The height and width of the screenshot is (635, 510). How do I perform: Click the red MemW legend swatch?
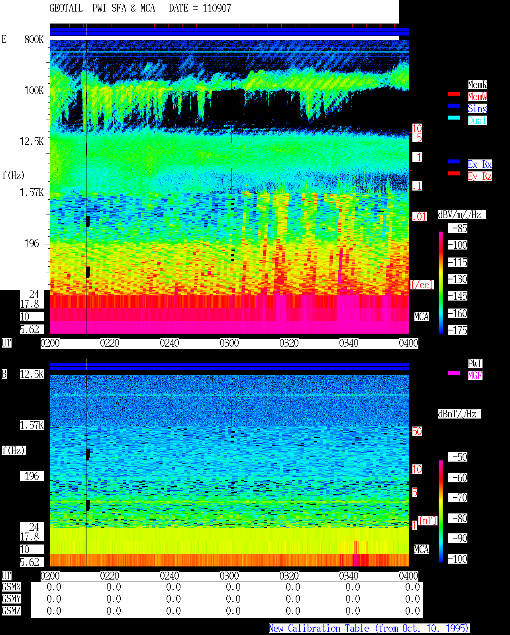454,94
